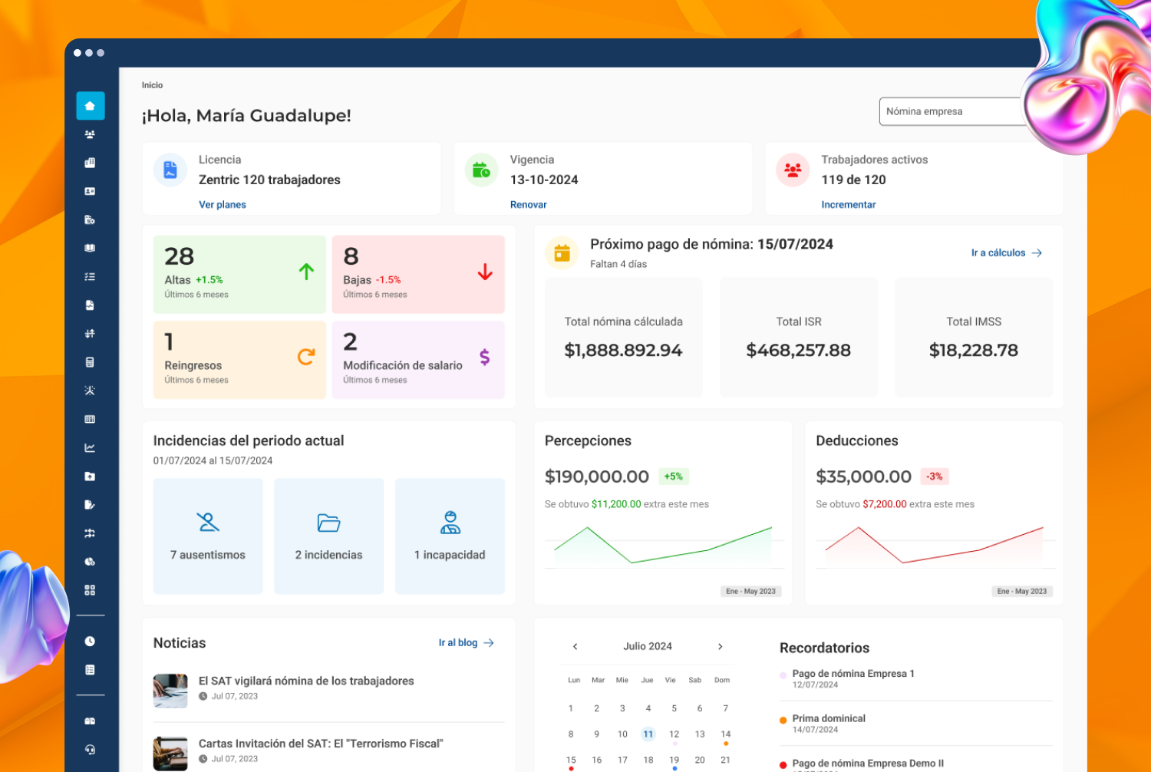Open the line chart icon in sidebar
The height and width of the screenshot is (772, 1151).
(90, 448)
